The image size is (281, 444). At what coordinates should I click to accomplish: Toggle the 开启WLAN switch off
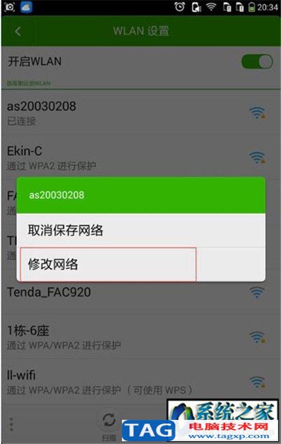click(x=257, y=61)
